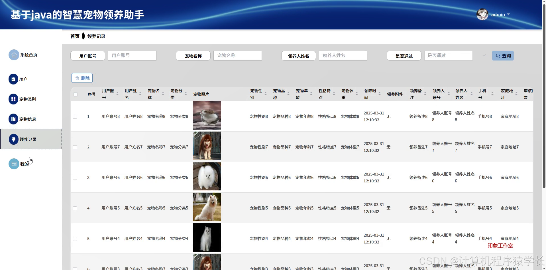
Task: Go to 首页 breadcrumb link
Action: [75, 36]
